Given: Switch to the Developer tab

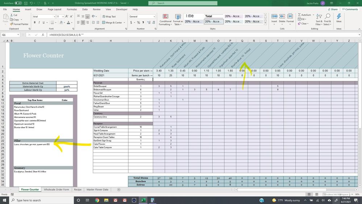Looking at the screenshot, I should pos(122,9).
